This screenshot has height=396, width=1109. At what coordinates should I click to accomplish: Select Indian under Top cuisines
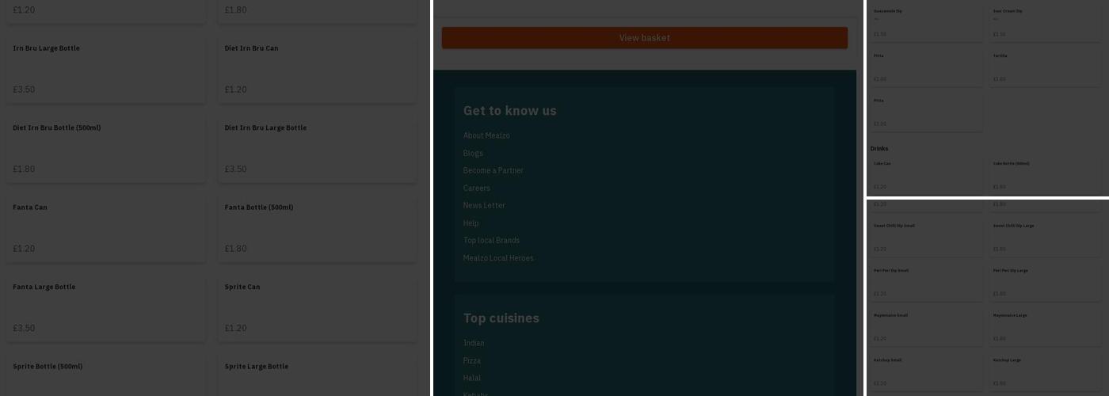(474, 343)
